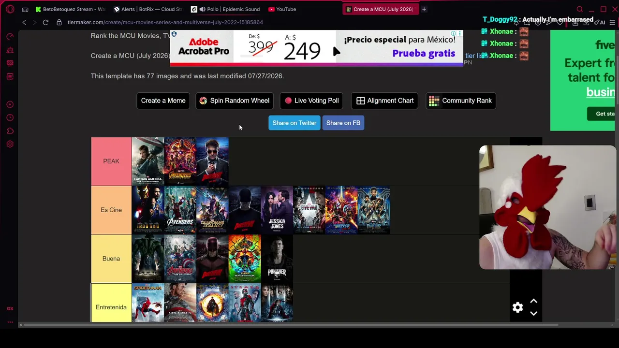Click the Age of Ultron poster
Viewport: 619px width, 348px height.
(180, 259)
